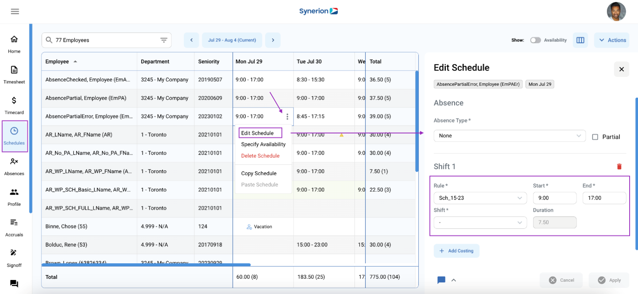Click Vacation icon for Binne, Chose
This screenshot has height=294, width=638.
click(249, 227)
